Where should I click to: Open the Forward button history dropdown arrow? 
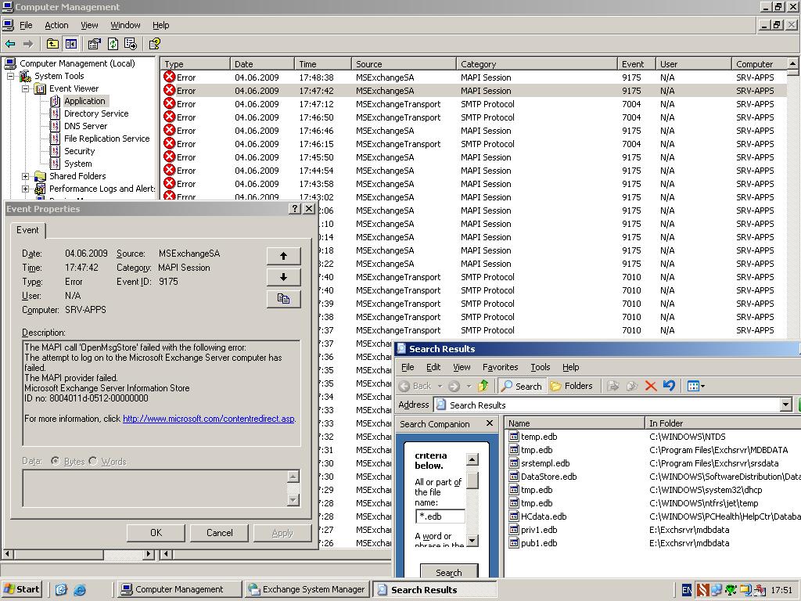(x=469, y=386)
